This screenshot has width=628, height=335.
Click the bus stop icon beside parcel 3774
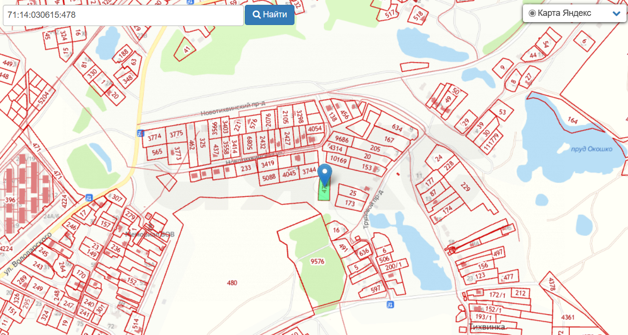click(x=140, y=133)
